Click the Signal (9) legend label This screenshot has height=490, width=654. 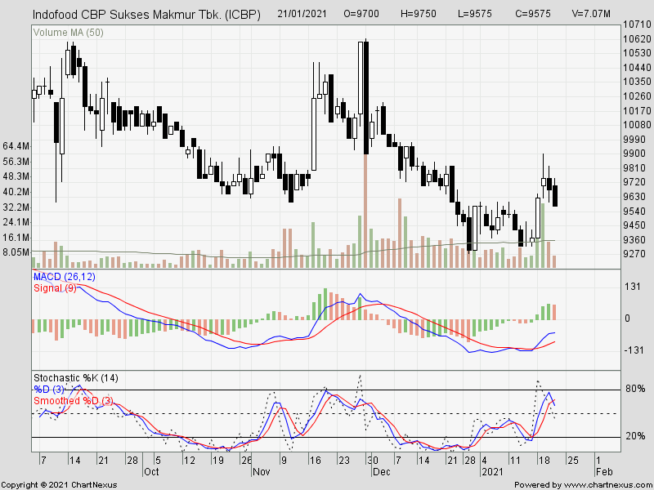[x=55, y=288]
